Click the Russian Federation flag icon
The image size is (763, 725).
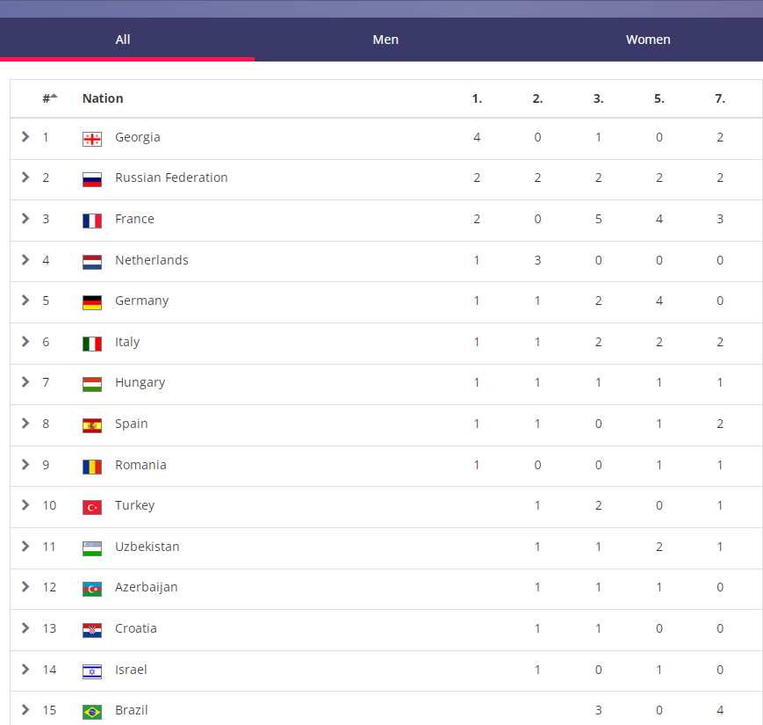tap(92, 179)
